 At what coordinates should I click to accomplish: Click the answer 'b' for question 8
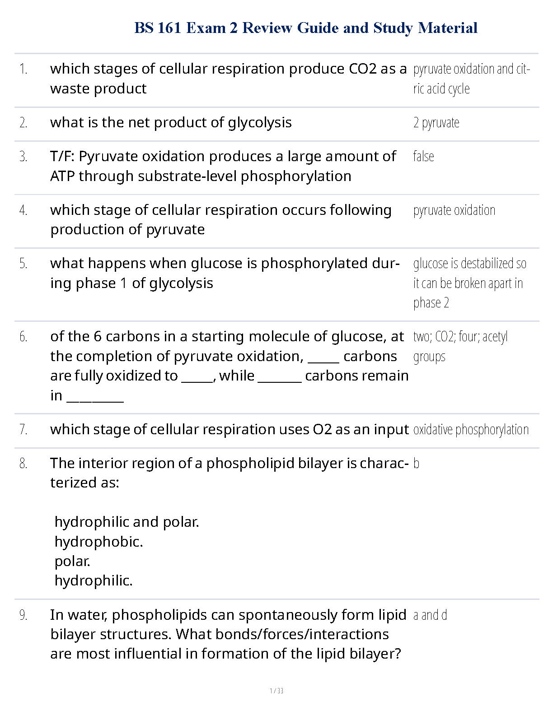416,464
